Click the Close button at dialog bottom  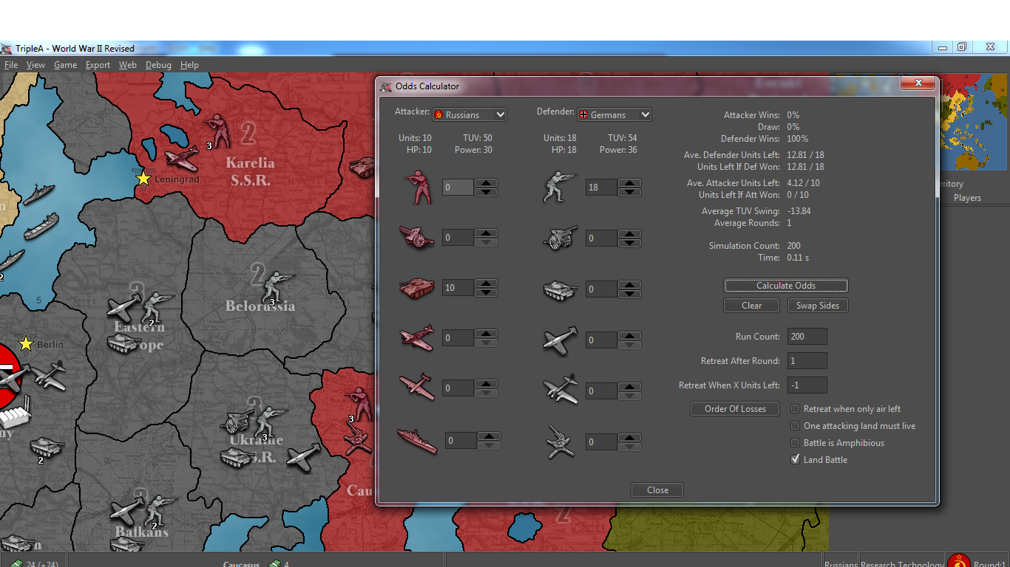pyautogui.click(x=657, y=490)
